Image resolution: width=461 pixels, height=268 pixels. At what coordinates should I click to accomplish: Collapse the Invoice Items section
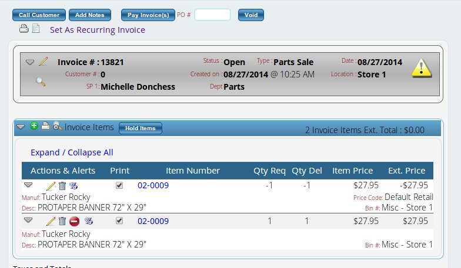point(21,126)
